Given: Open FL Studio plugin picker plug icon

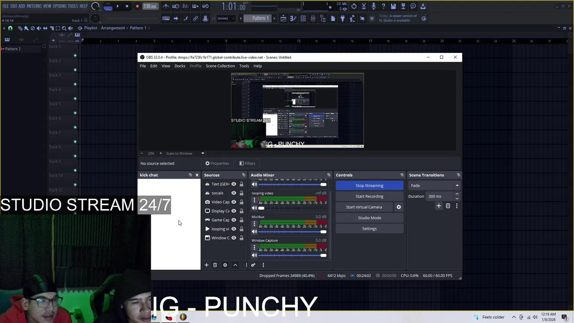Looking at the screenshot, I should [343, 18].
